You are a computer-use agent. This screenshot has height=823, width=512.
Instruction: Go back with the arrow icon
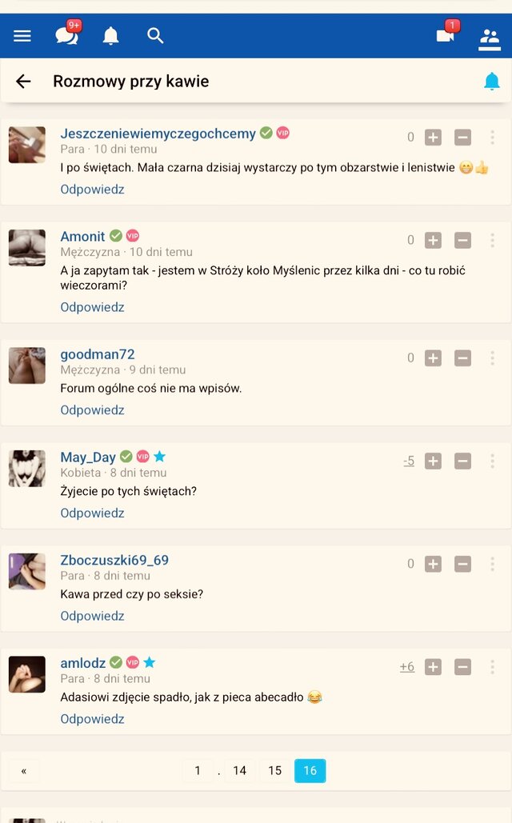23,82
